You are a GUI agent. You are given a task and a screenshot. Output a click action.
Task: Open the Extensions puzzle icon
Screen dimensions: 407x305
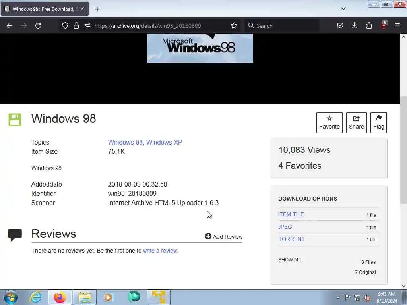coord(369,25)
